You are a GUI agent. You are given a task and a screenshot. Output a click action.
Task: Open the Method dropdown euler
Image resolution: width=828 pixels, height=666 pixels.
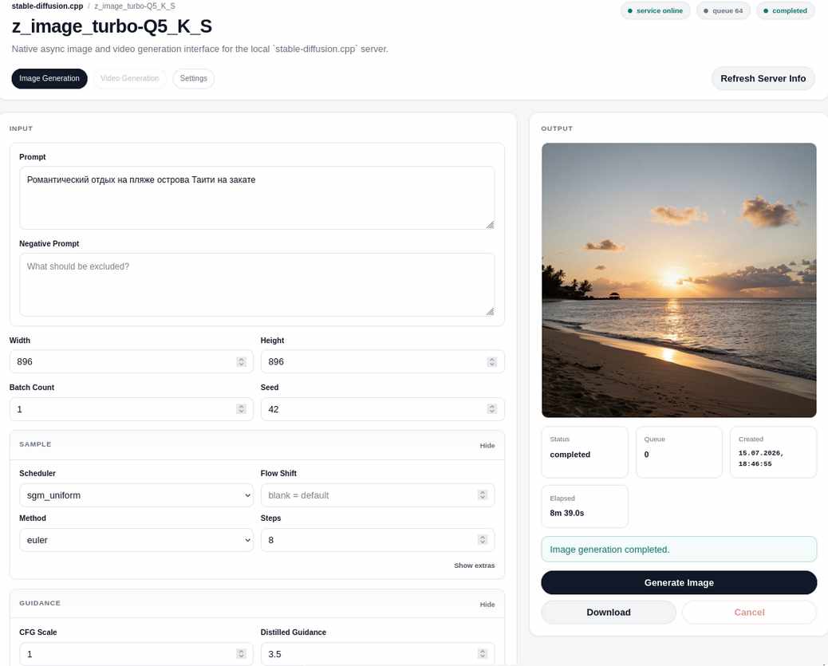[136, 540]
